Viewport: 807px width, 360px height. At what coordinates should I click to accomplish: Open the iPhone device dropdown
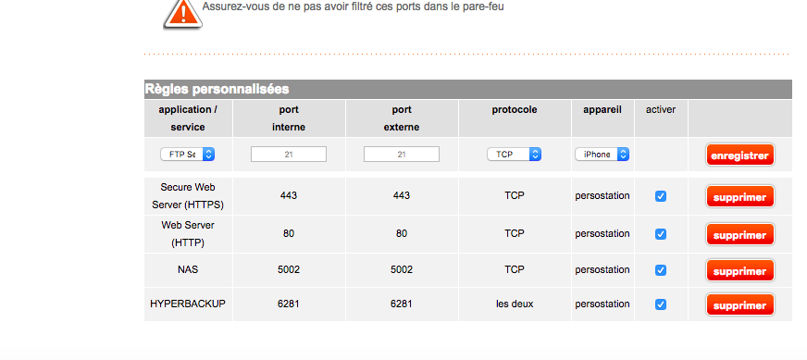tap(602, 154)
